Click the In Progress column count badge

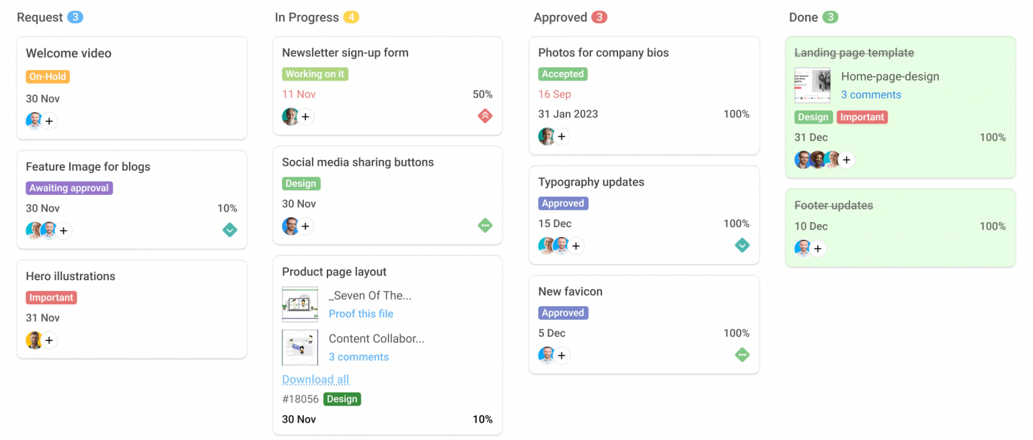351,17
